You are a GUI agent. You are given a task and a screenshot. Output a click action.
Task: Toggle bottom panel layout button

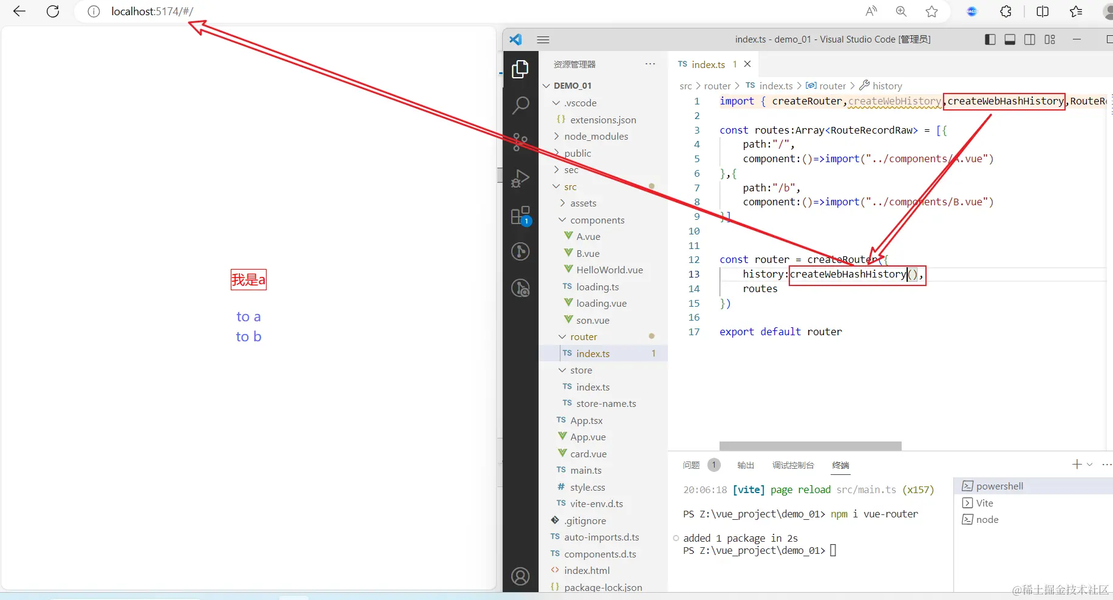(1010, 39)
